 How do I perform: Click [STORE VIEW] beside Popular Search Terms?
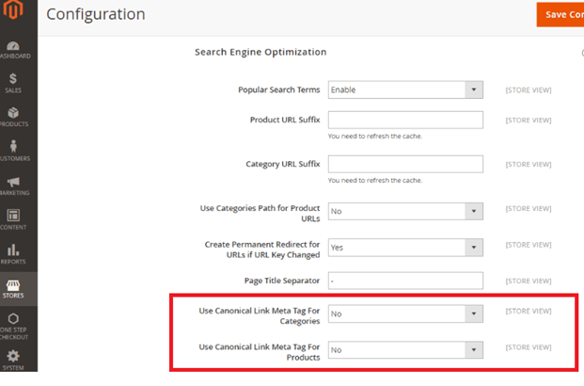point(529,90)
